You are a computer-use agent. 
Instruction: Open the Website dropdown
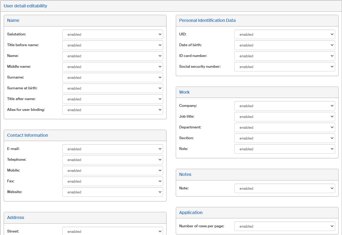pyautogui.click(x=113, y=192)
